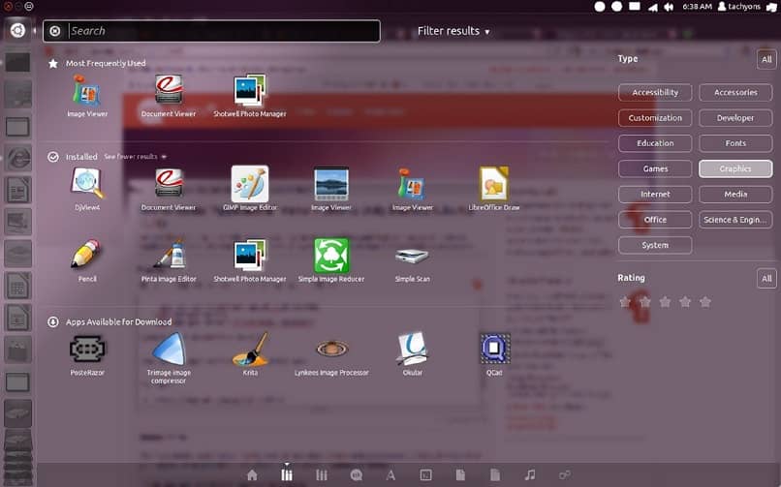Click All next to the Type heading
The image size is (781, 487).
(x=766, y=60)
